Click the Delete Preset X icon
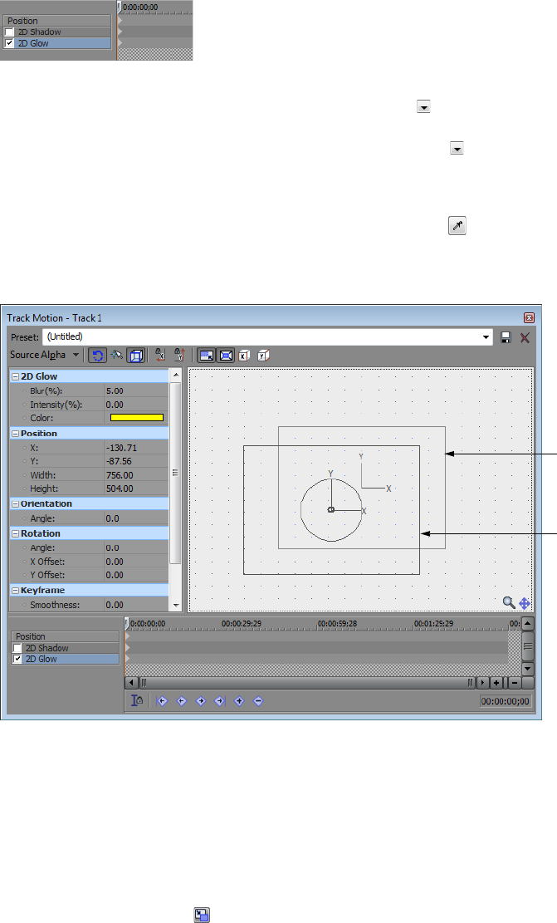This screenshot has height=923, width=557. point(525,337)
